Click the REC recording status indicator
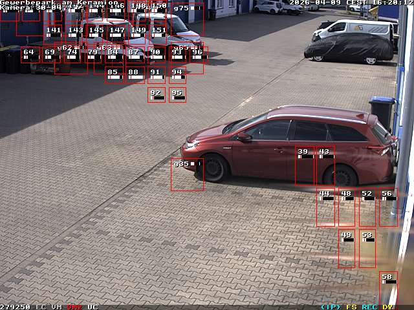This screenshot has height=310, width=414. [x=369, y=307]
